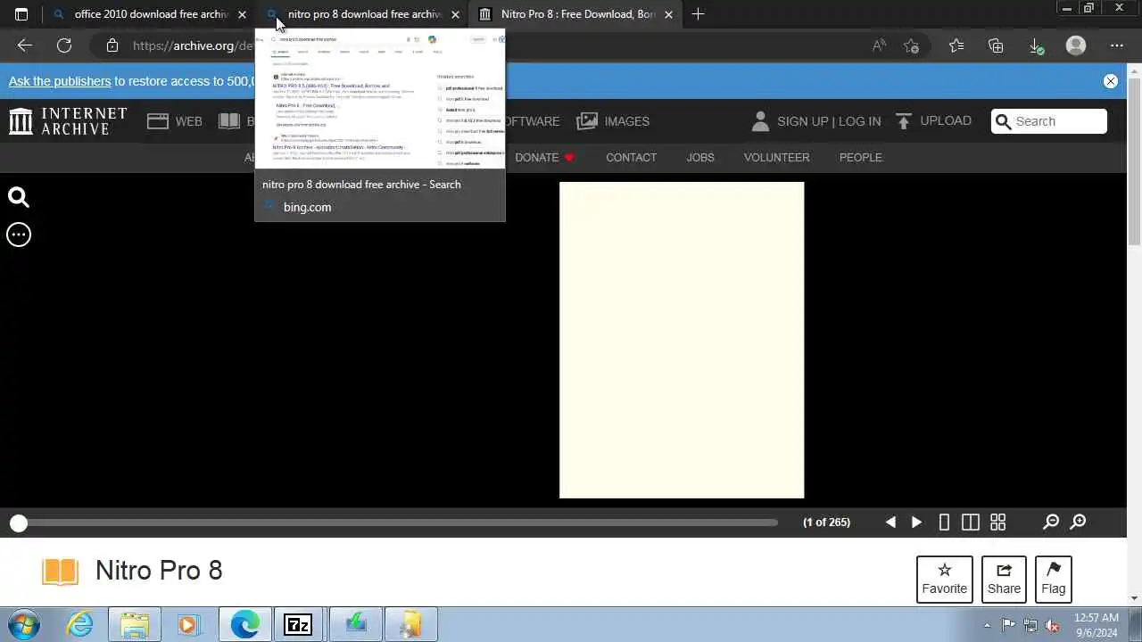Open a new browser tab
Image resolution: width=1142 pixels, height=642 pixels.
[698, 14]
